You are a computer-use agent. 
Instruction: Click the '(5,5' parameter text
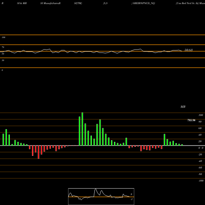pyautogui.click(x=105, y=3)
